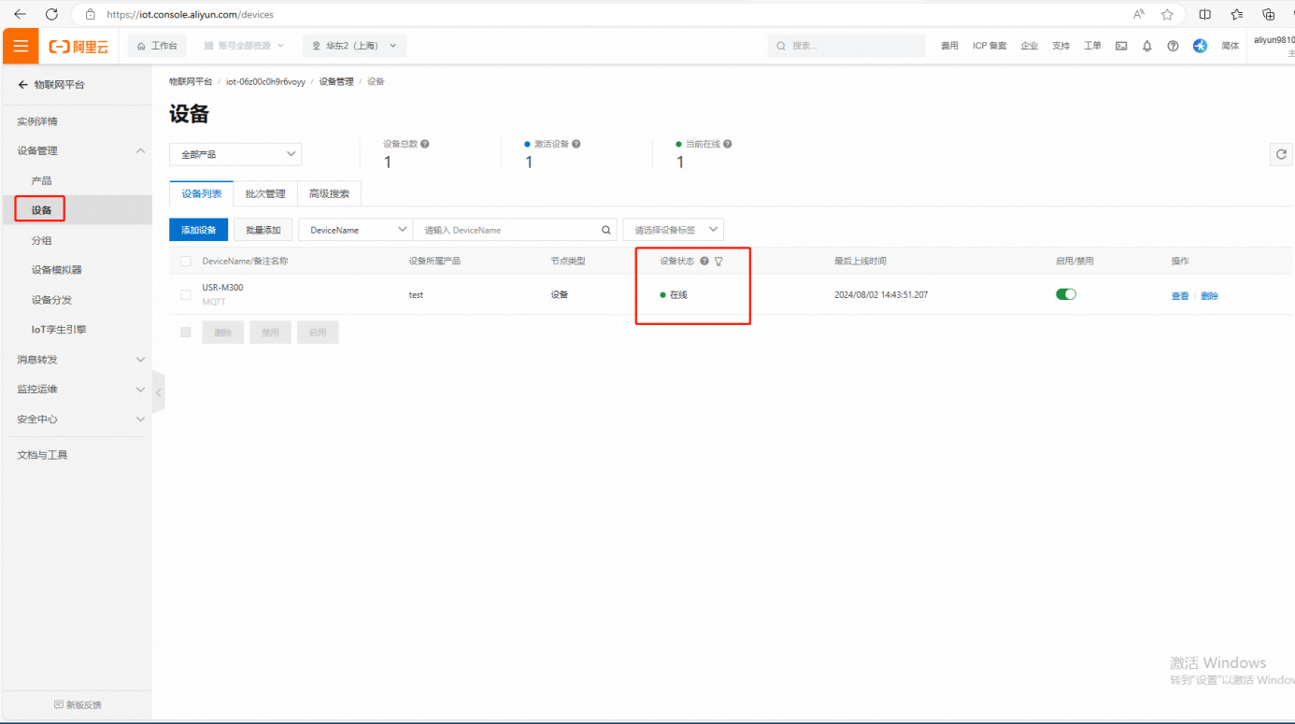
Task: Check the USR-M300 device row checkbox
Action: 185,295
